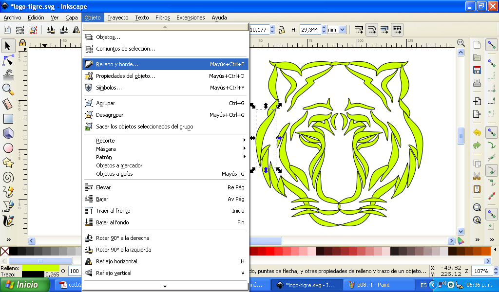The width and height of the screenshot is (499, 292).
Task: Click the Import file icon
Action: point(477,101)
